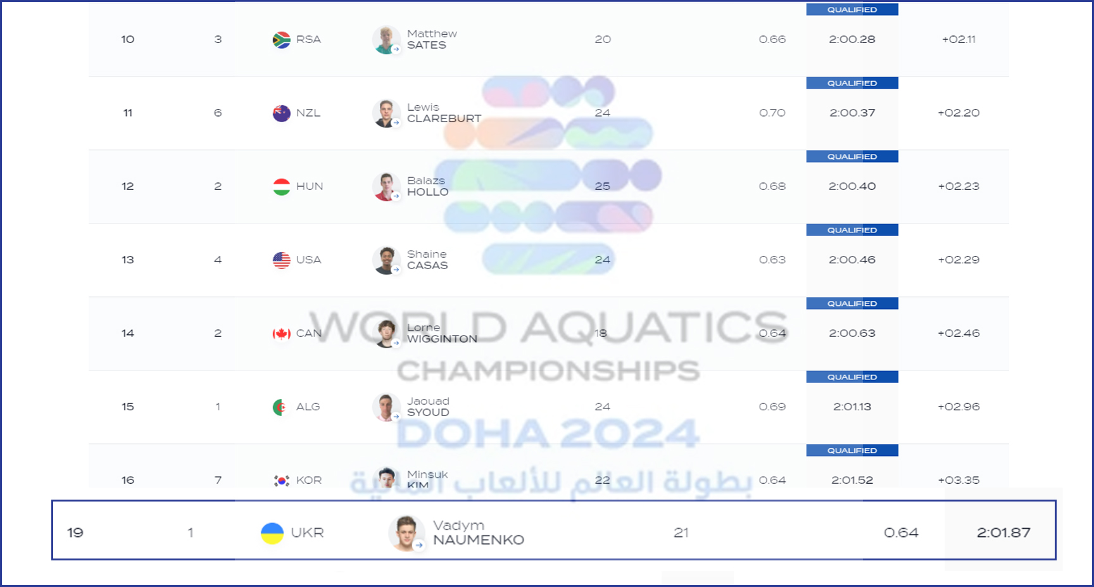Image resolution: width=1094 pixels, height=587 pixels.
Task: Open Shaine Casas's athlete page by clicking his name
Action: (428, 260)
